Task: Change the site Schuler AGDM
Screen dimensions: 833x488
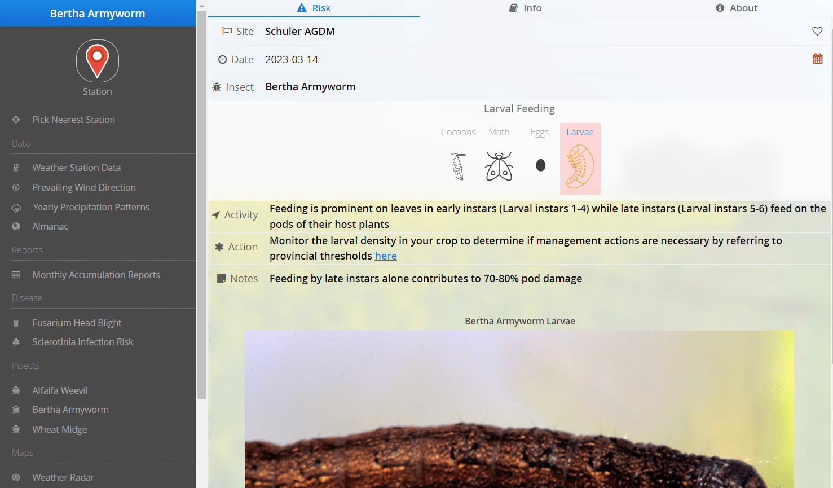Action: click(x=300, y=32)
